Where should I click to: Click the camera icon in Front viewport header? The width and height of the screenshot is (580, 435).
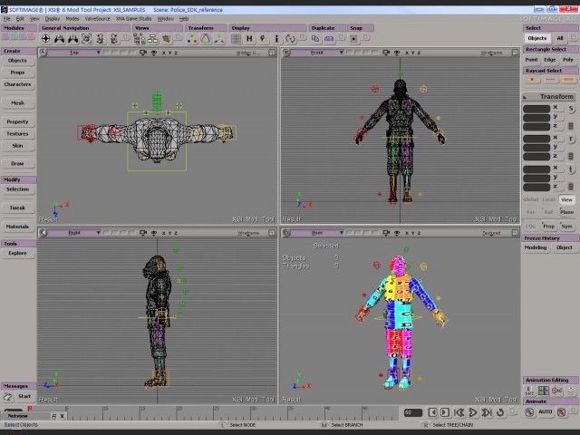tap(386, 53)
